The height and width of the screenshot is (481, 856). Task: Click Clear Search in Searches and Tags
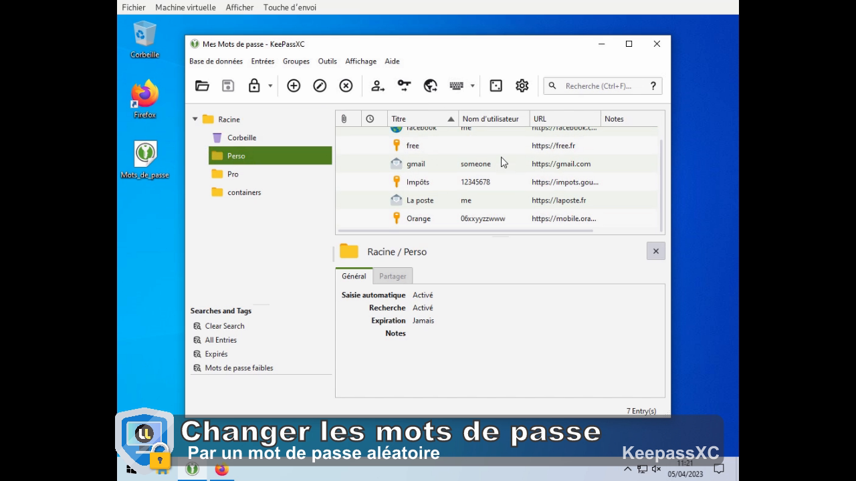pos(225,326)
